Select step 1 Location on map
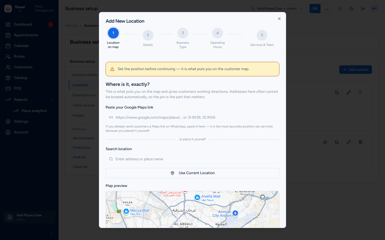This screenshot has width=385, height=240. tap(113, 33)
